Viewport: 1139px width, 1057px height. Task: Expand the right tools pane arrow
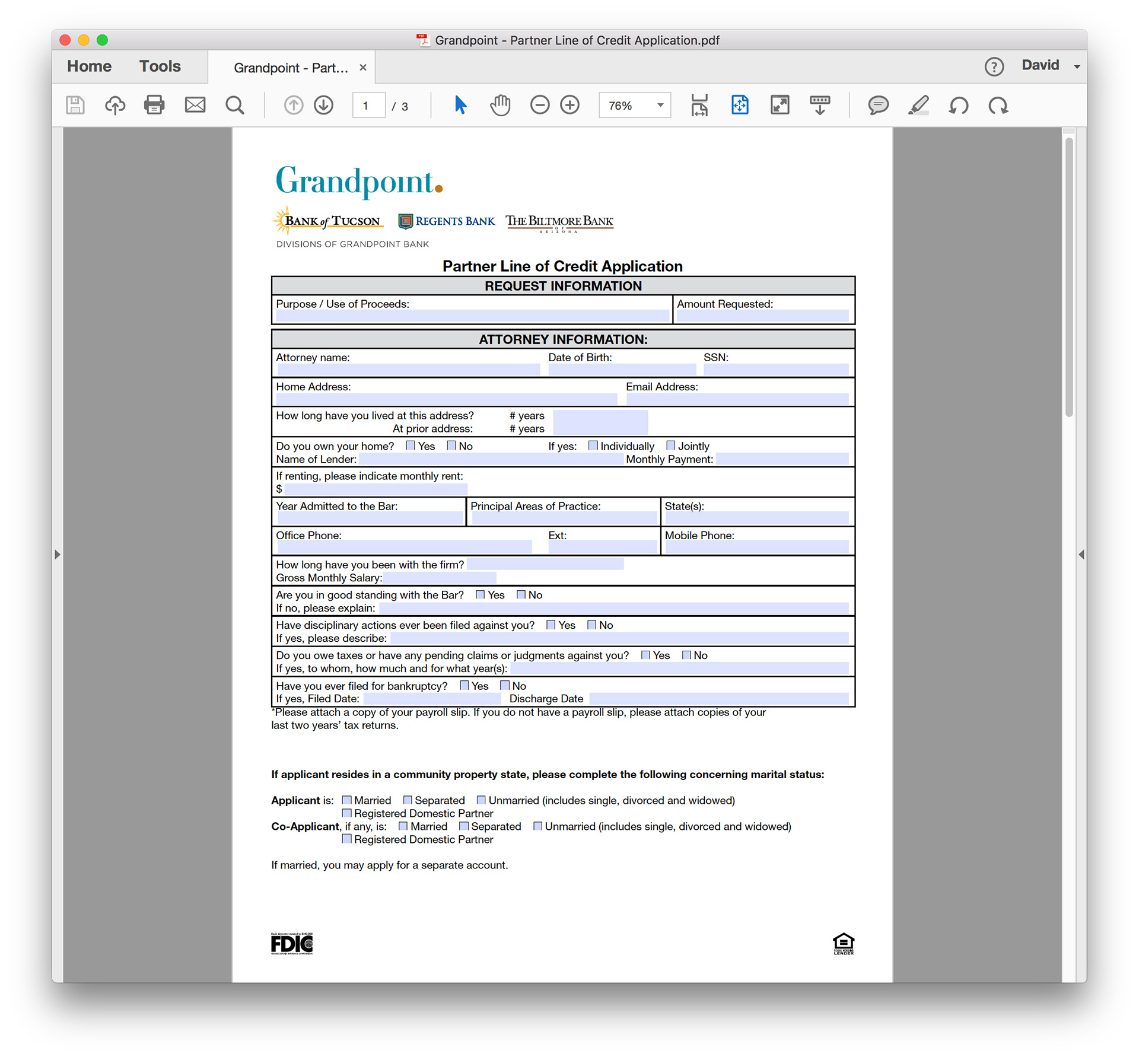pyautogui.click(x=1081, y=555)
